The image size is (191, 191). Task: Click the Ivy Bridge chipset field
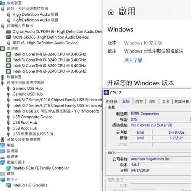click(x=172, y=133)
